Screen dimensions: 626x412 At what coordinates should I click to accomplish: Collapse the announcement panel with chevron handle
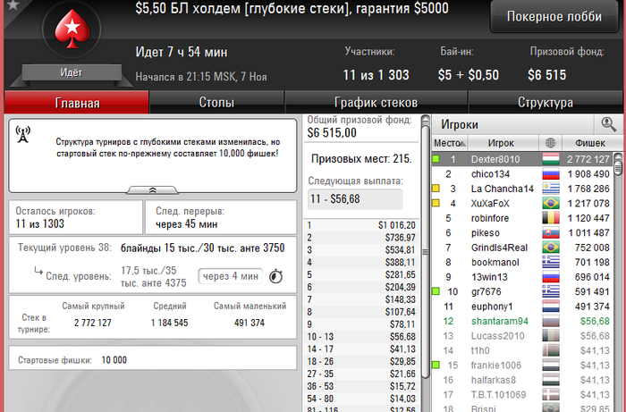(153, 190)
